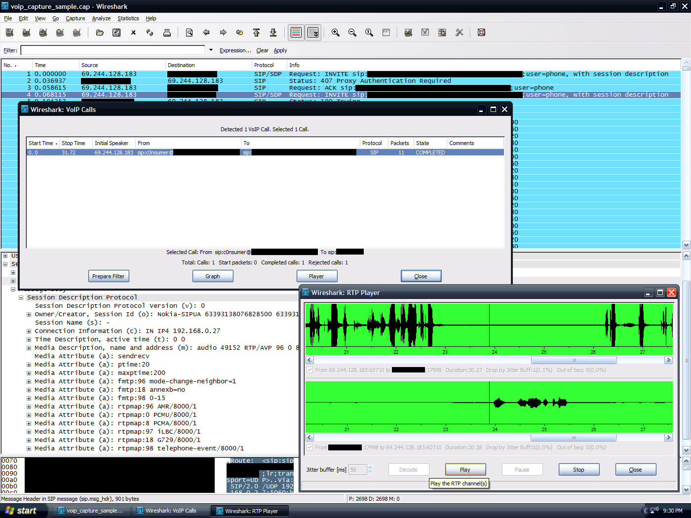Jump to the last packet
This screenshot has width=691, height=518.
(273, 33)
